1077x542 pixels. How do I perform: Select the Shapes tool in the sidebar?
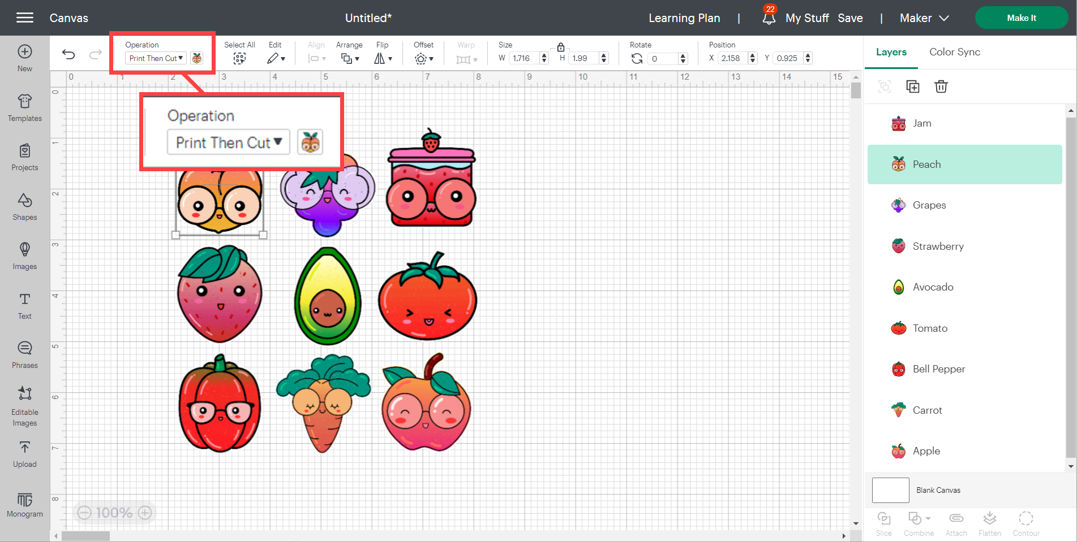coord(24,207)
